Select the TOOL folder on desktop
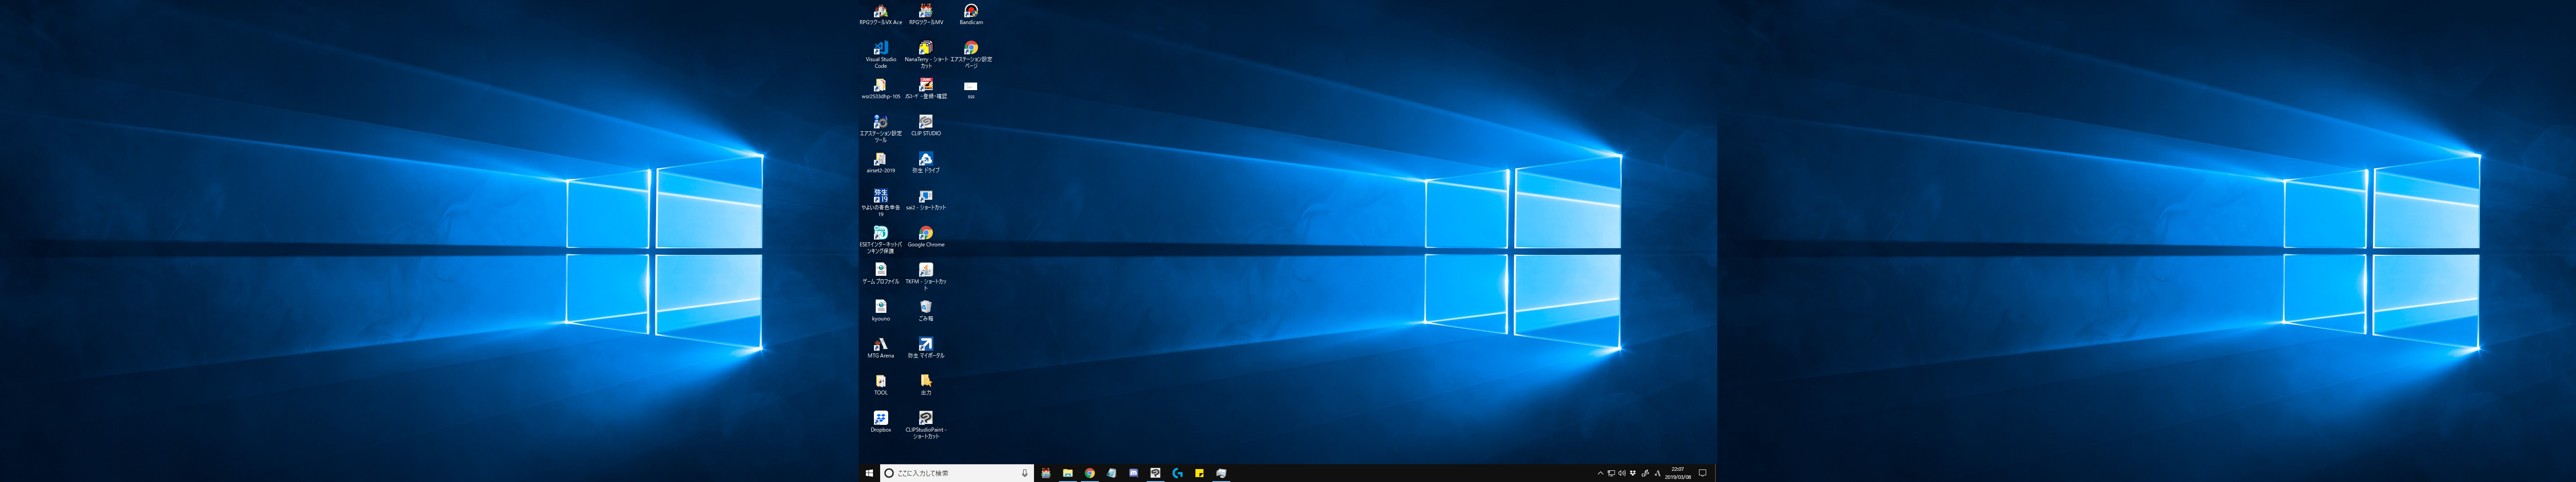 click(x=880, y=381)
